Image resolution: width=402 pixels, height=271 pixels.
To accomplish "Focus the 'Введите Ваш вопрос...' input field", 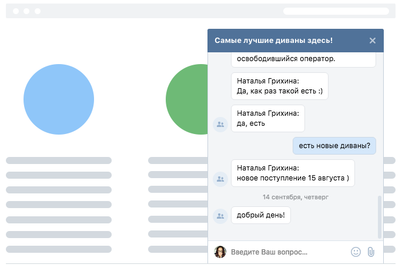I will click(x=289, y=252).
